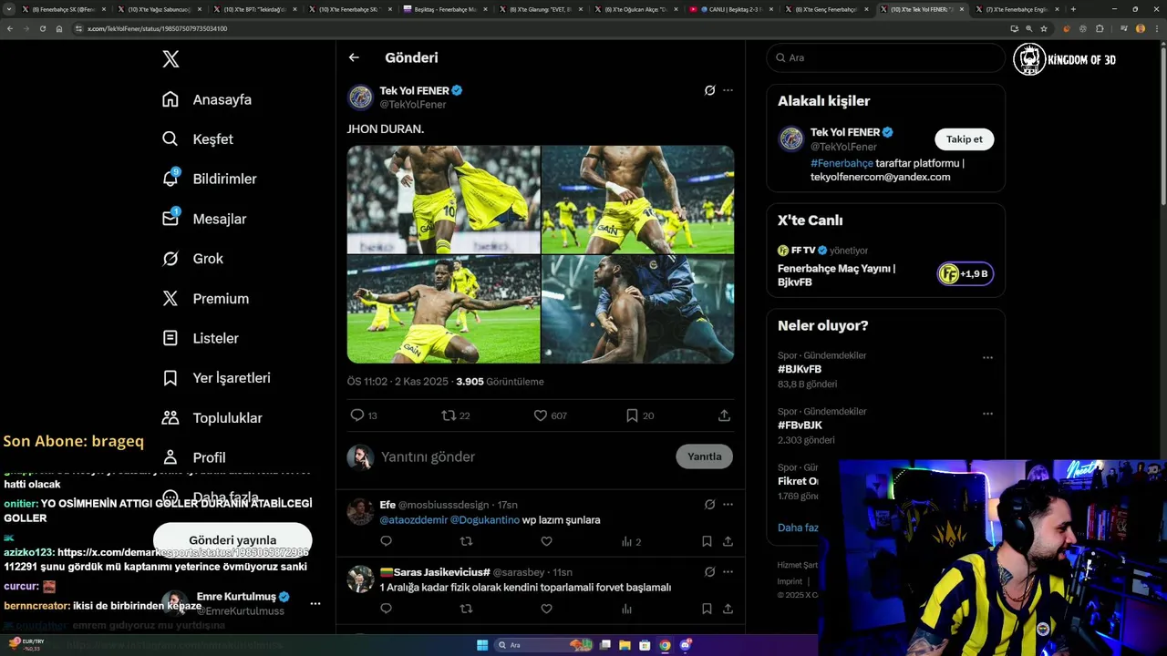The image size is (1167, 656).
Task: Open Keşfet explore page
Action: [x=198, y=139]
